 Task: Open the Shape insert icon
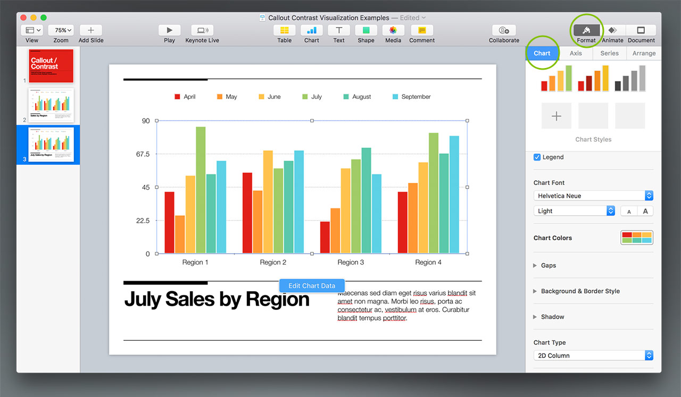pos(366,31)
